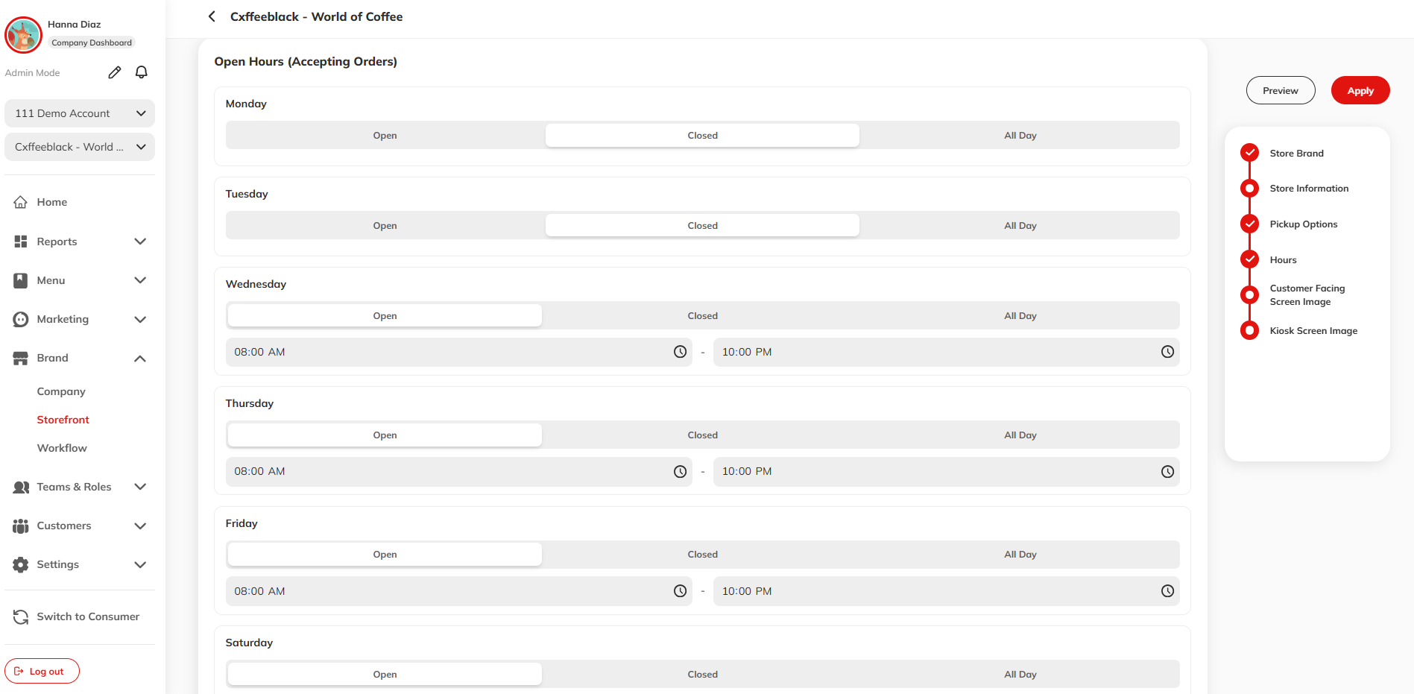Click the Marketing chat icon
1414x694 pixels.
[x=21, y=319]
